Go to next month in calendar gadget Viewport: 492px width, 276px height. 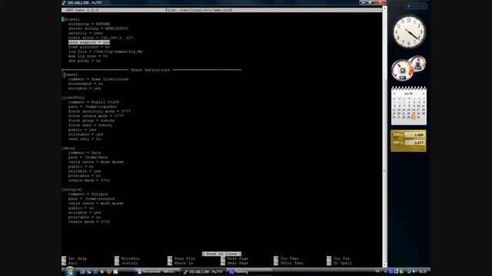pos(423,94)
